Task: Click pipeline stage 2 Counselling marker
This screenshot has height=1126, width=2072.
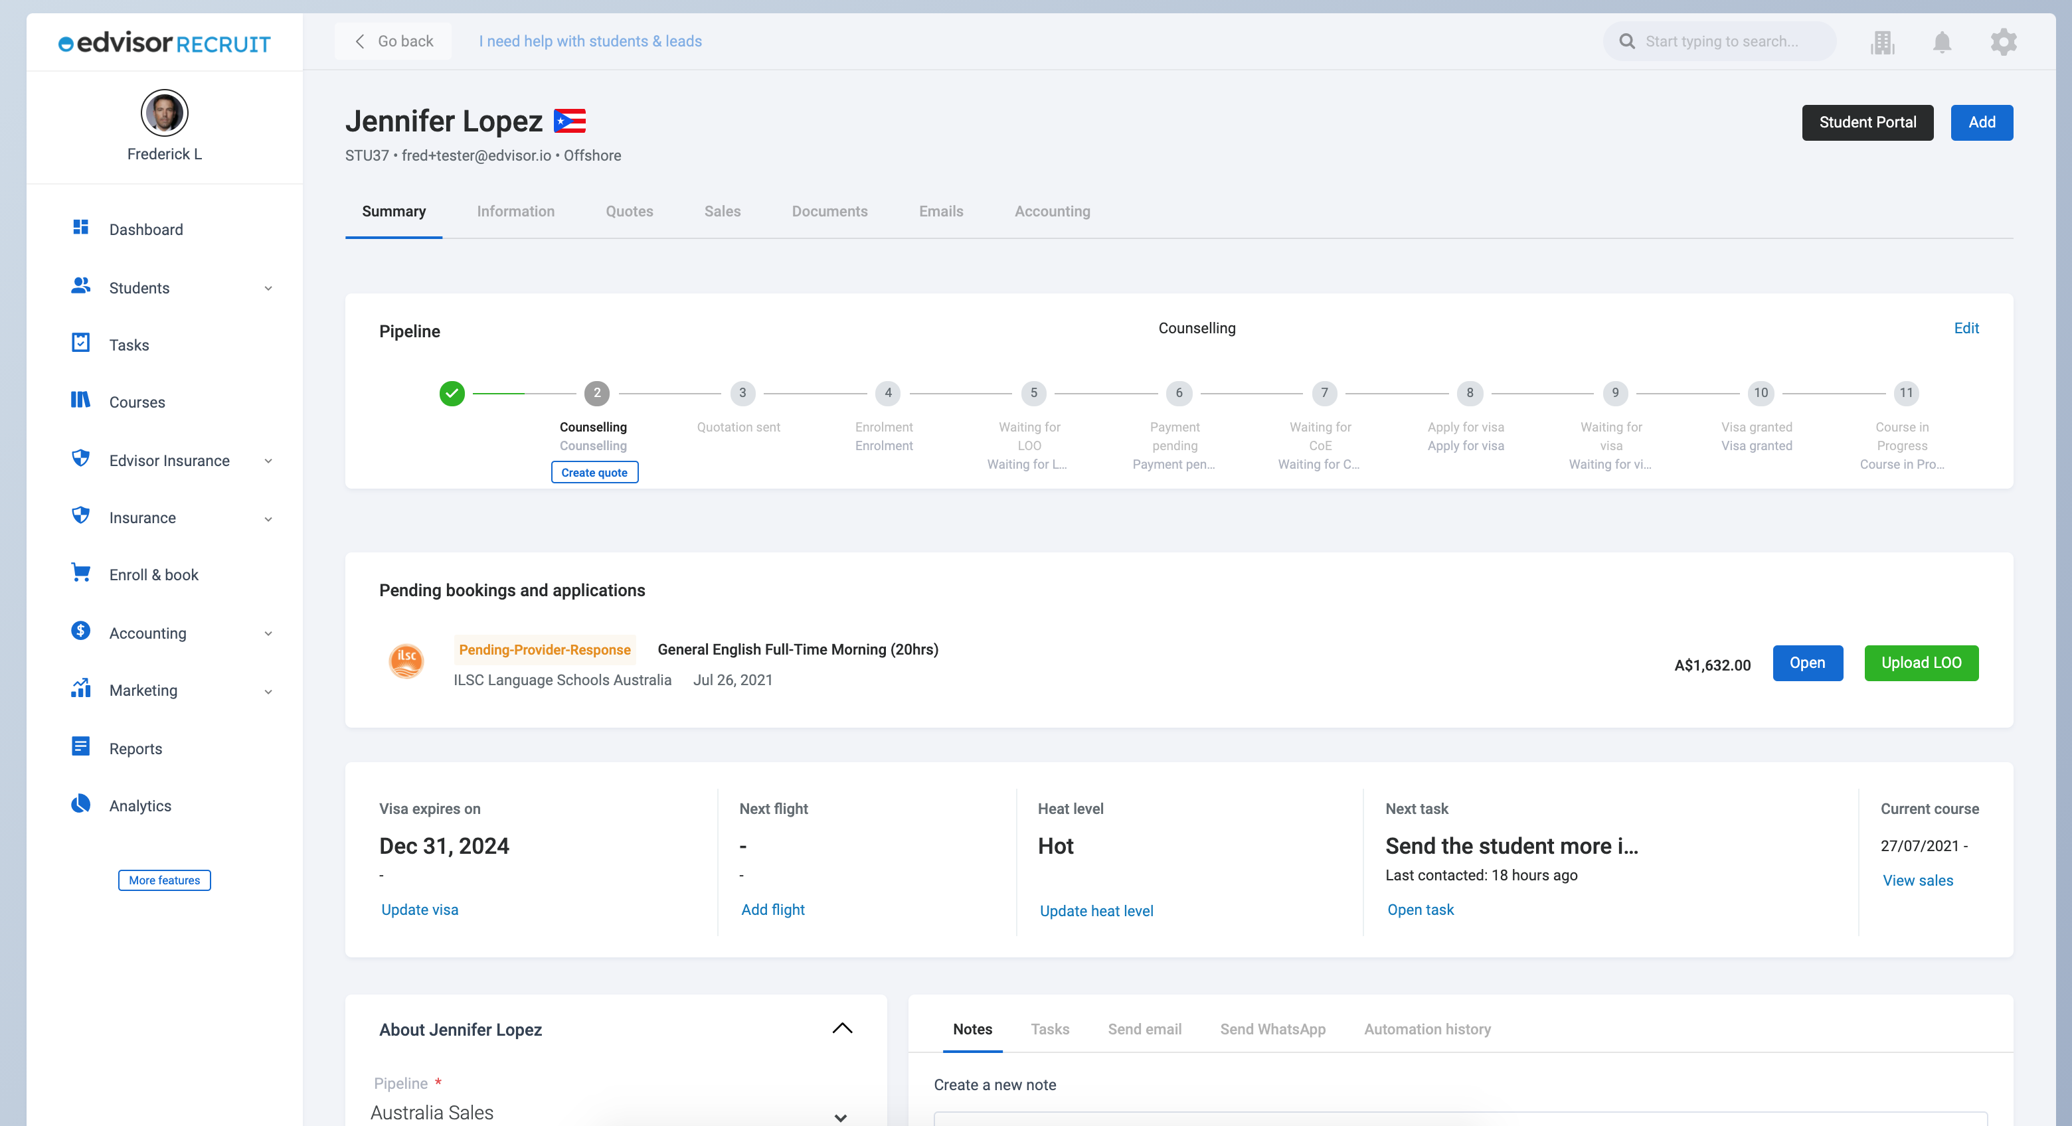Action: click(597, 393)
